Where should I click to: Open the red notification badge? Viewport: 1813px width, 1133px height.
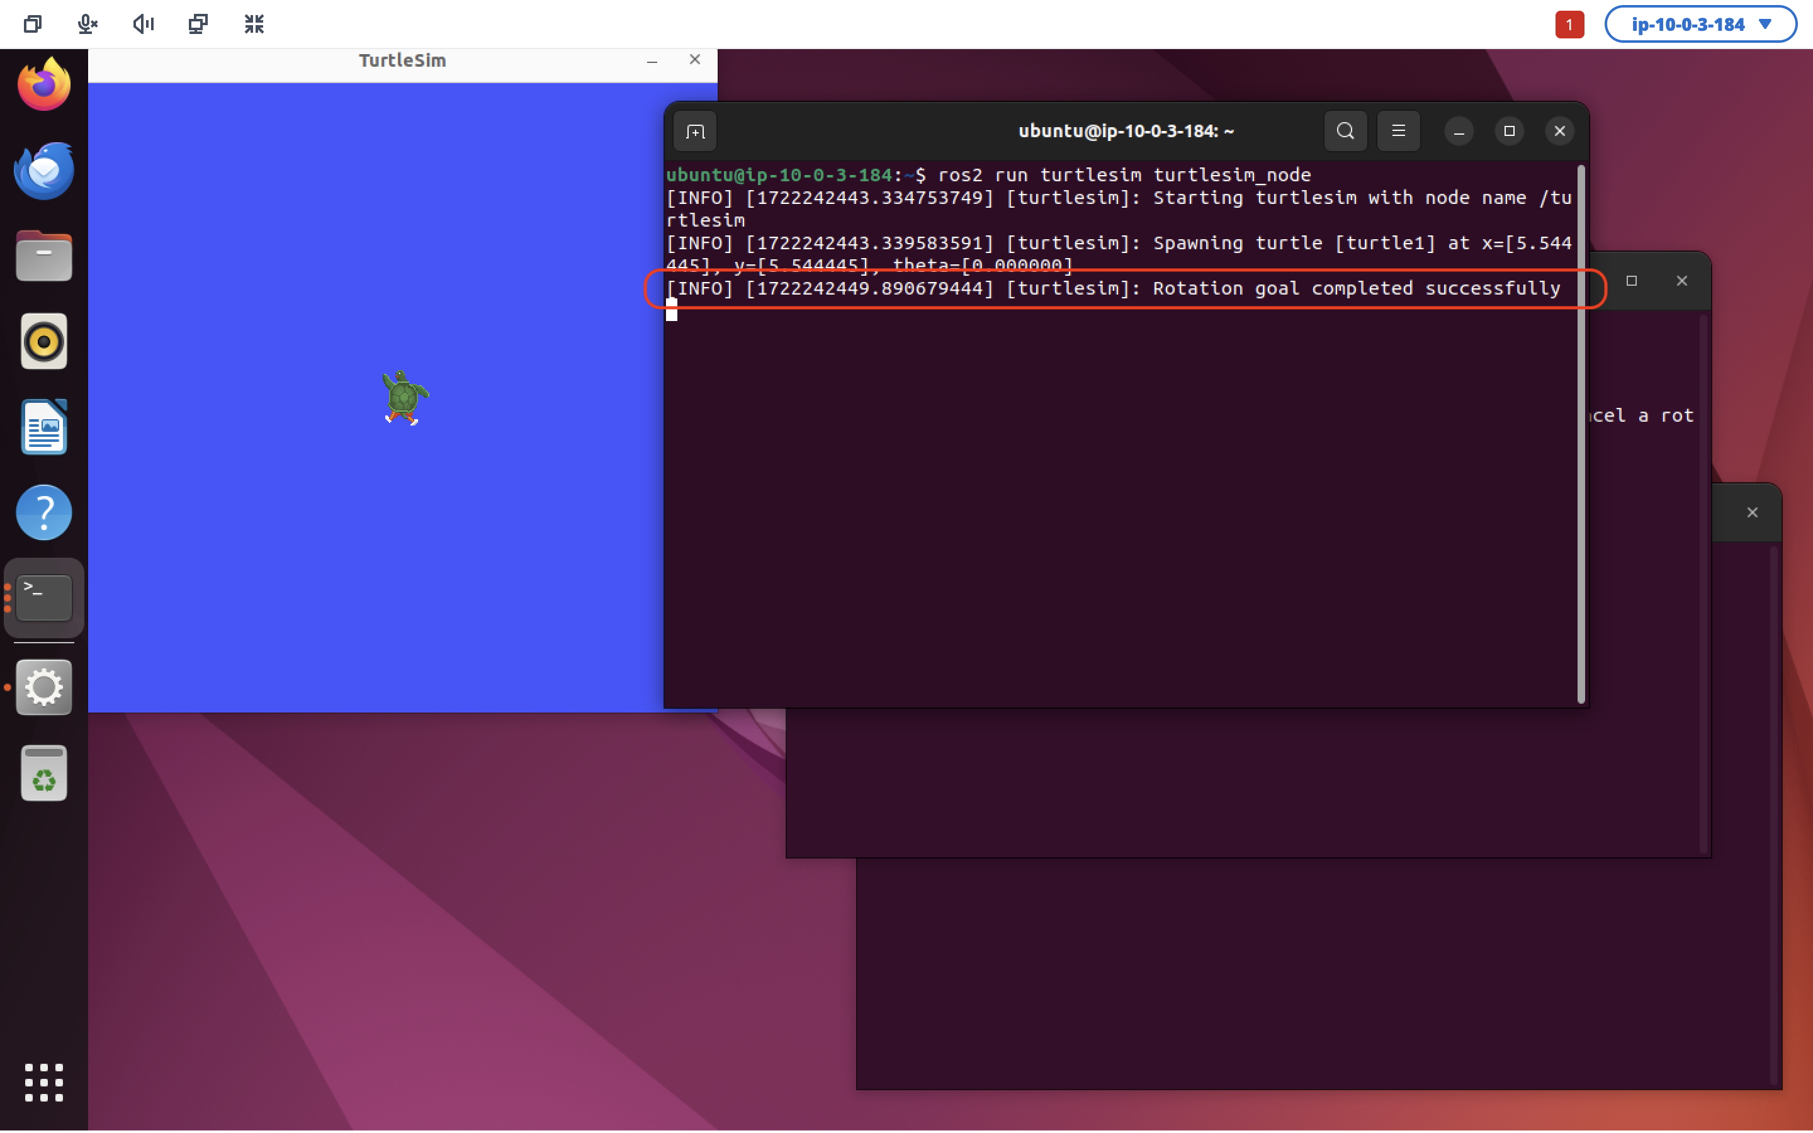[x=1569, y=24]
